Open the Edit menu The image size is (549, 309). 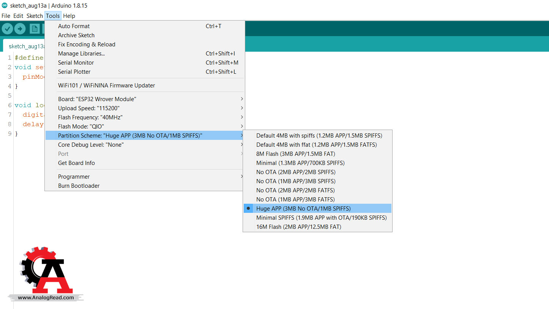click(18, 16)
